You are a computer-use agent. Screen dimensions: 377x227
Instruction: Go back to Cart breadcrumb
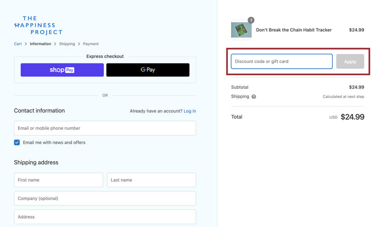tap(18, 44)
